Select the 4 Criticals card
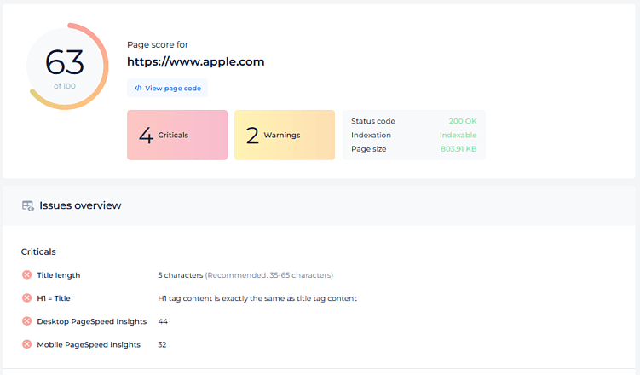The image size is (640, 375). pyautogui.click(x=177, y=135)
